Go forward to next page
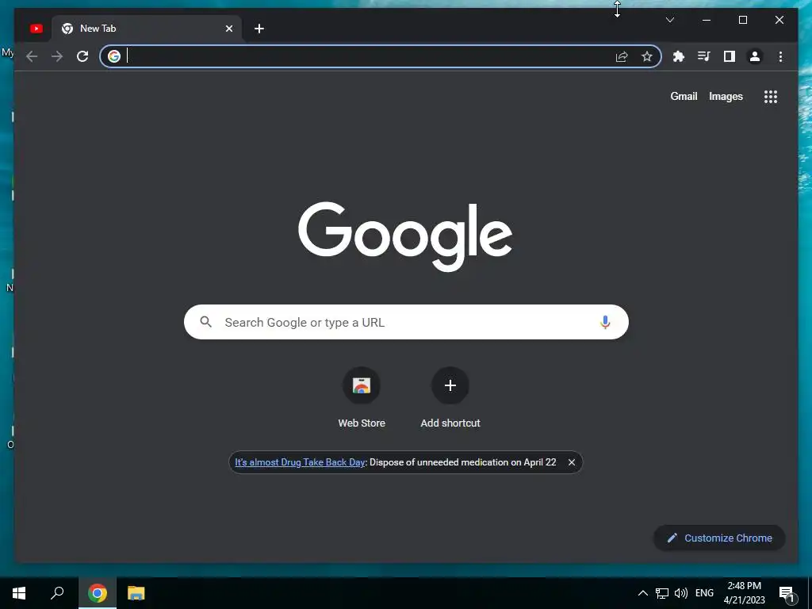This screenshot has height=609, width=812. coord(57,56)
